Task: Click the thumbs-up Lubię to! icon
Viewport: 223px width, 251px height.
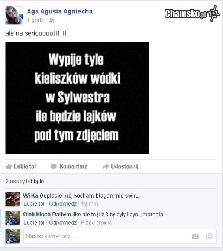Action: [x=9, y=166]
